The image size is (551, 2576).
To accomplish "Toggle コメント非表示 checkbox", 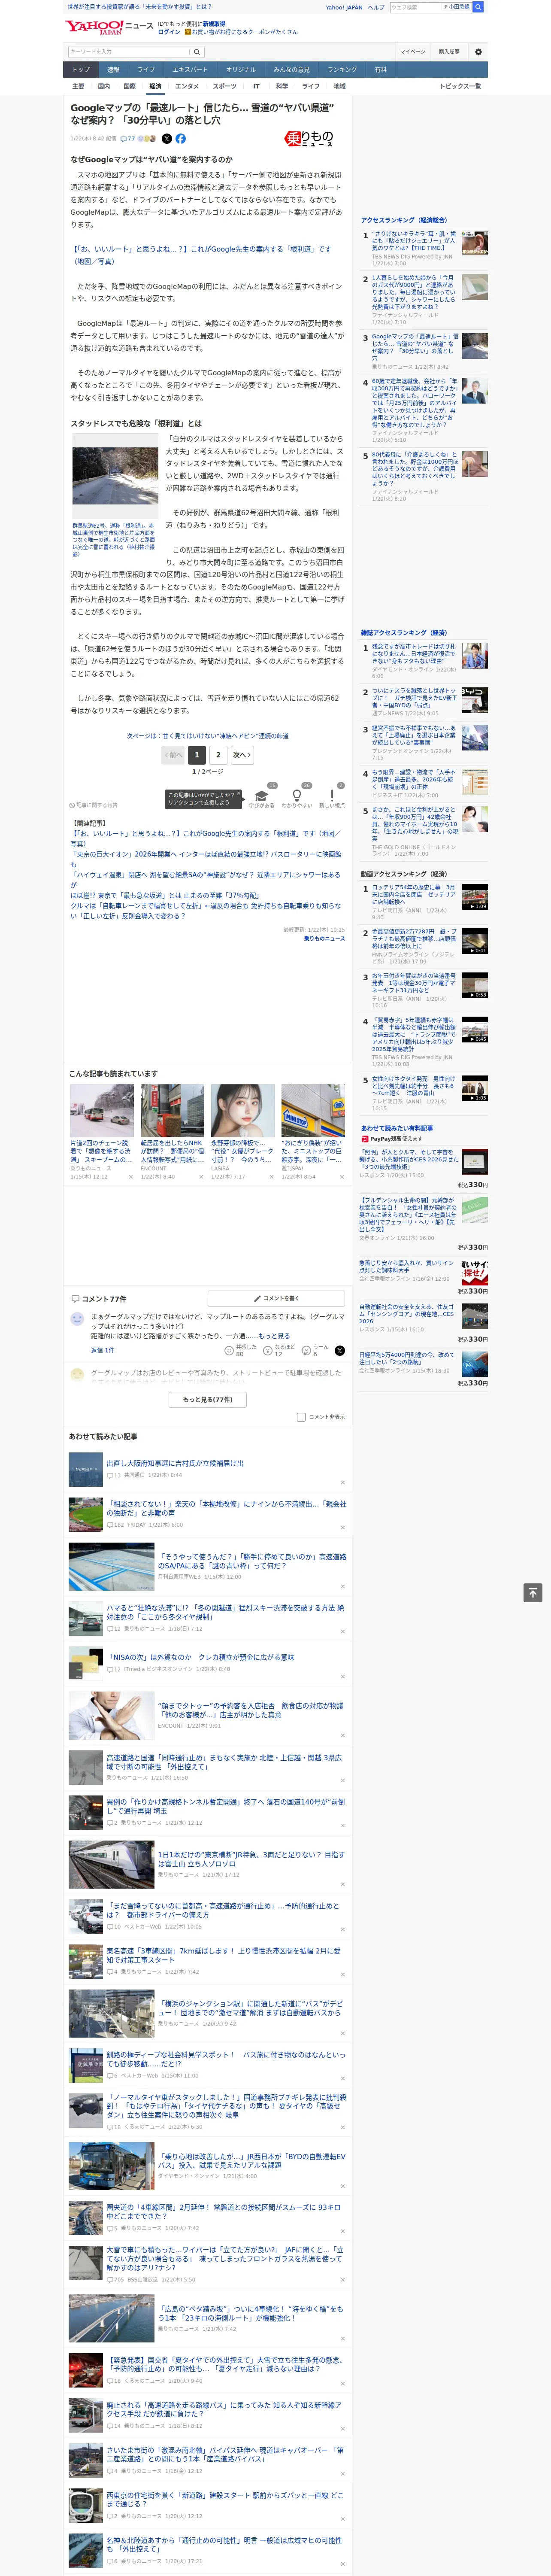I will click(301, 1417).
